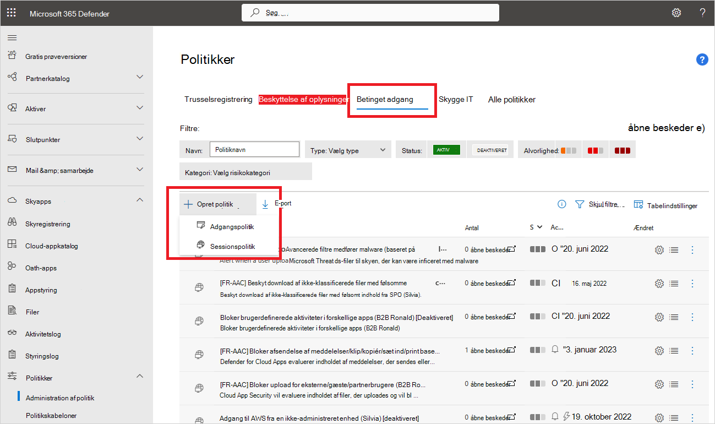Click the E-port download icon
Screen dimensions: 715x424
pyautogui.click(x=265, y=204)
